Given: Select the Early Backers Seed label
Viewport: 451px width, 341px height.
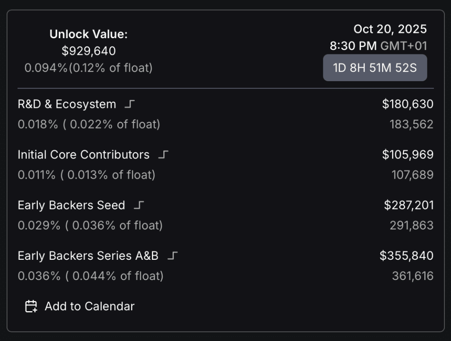Looking at the screenshot, I should pos(71,205).
